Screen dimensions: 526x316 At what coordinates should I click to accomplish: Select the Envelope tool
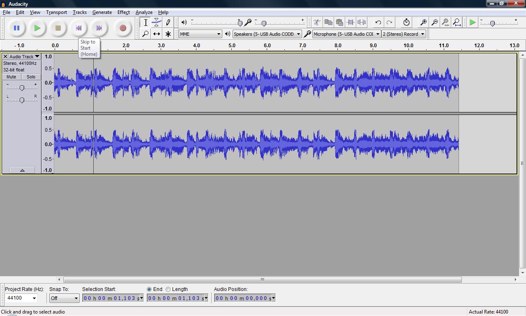coord(157,23)
